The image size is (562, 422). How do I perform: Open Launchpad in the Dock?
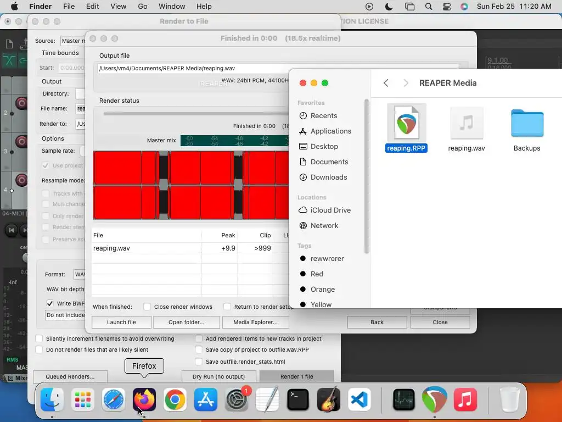coord(83,399)
